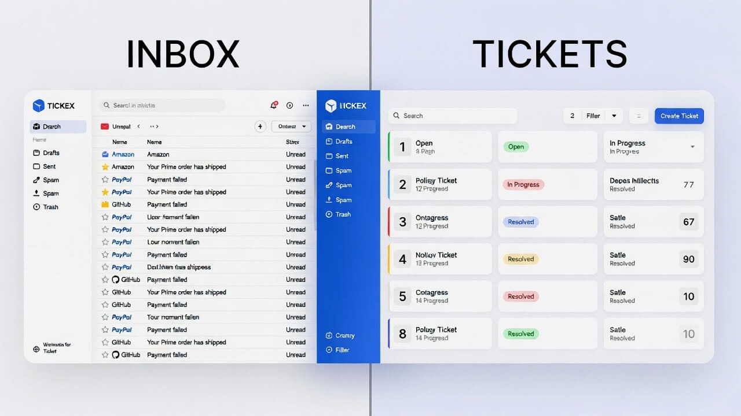Click the Unreal tab label in the inbox toolbar
The width and height of the screenshot is (741, 416).
(122, 126)
